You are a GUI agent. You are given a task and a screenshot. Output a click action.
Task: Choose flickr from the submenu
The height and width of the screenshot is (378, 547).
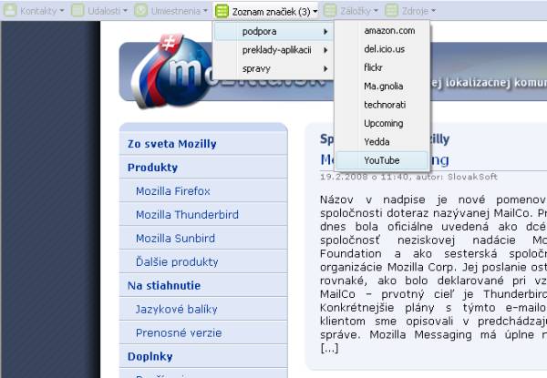pyautogui.click(x=382, y=67)
